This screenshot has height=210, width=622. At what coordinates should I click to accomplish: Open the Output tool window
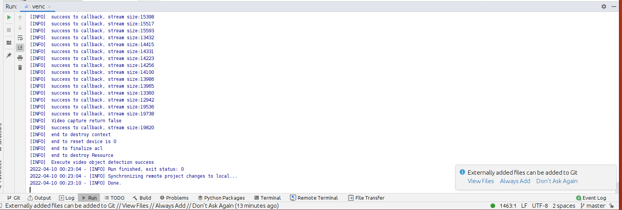click(x=39, y=198)
